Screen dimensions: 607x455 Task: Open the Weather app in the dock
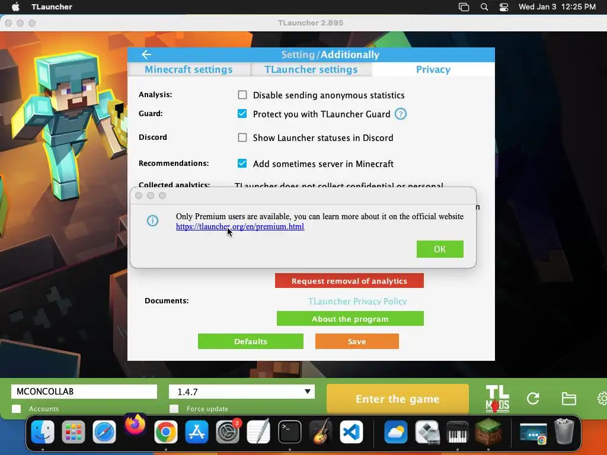tap(396, 432)
